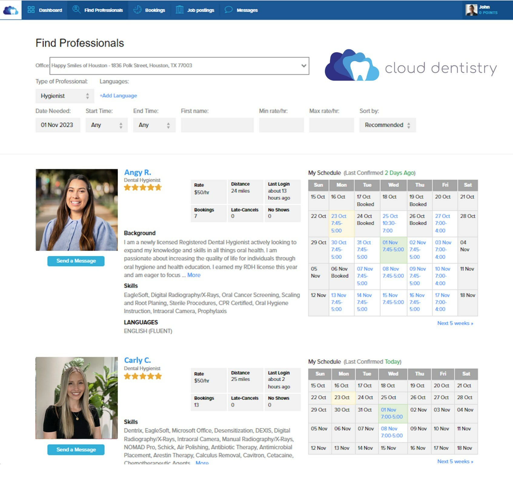Click the Find Professionals magnifier icon
513x477 pixels.
coord(76,9)
